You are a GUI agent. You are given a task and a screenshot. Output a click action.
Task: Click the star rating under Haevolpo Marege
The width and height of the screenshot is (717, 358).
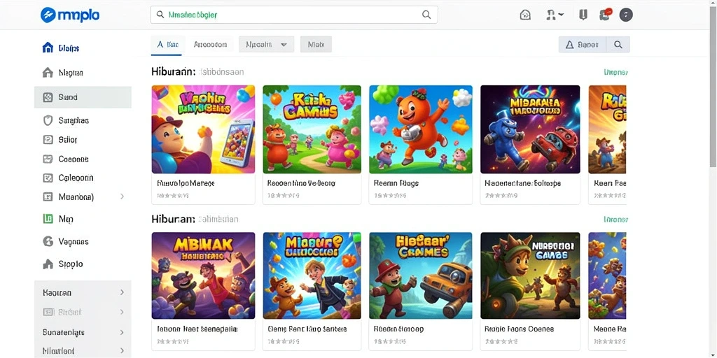pyautogui.click(x=172, y=196)
